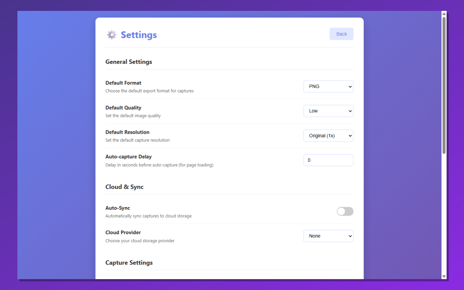The image size is (464, 290).
Task: Open the Default Format dropdown showing PNG
Action: point(328,86)
